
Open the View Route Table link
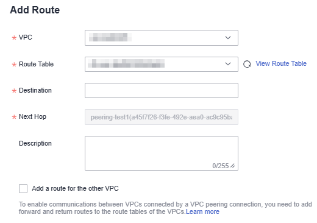tap(281, 63)
